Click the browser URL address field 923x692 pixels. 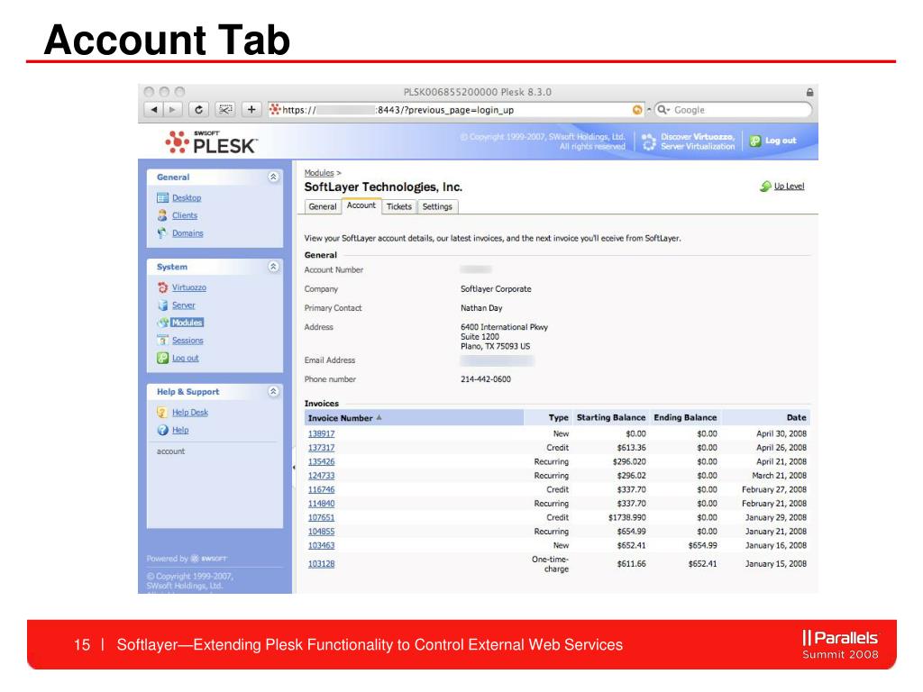point(456,109)
